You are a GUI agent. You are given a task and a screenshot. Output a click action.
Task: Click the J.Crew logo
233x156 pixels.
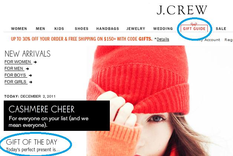click(182, 10)
